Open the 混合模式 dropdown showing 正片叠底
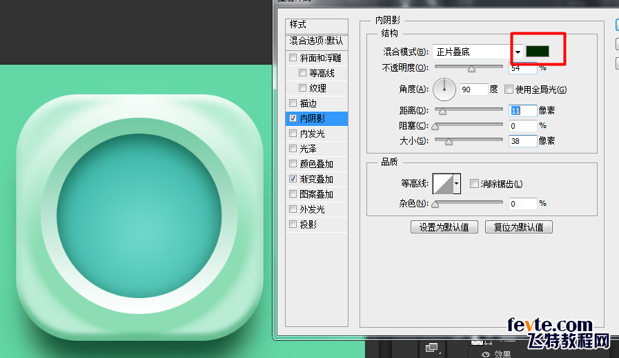Image resolution: width=619 pixels, height=358 pixels. click(x=471, y=52)
